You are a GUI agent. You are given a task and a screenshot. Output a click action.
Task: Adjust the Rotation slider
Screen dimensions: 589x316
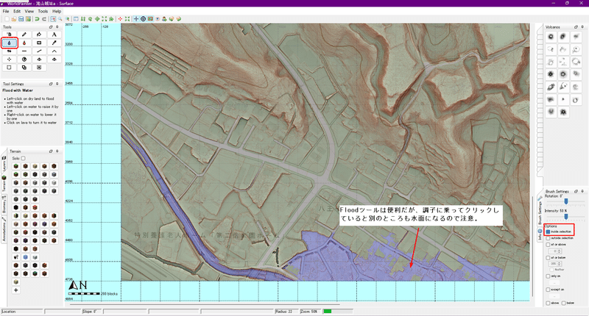tap(565, 201)
